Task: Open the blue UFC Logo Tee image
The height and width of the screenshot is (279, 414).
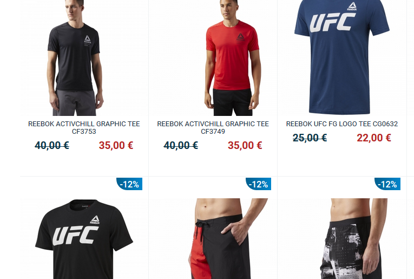Action: [342, 57]
